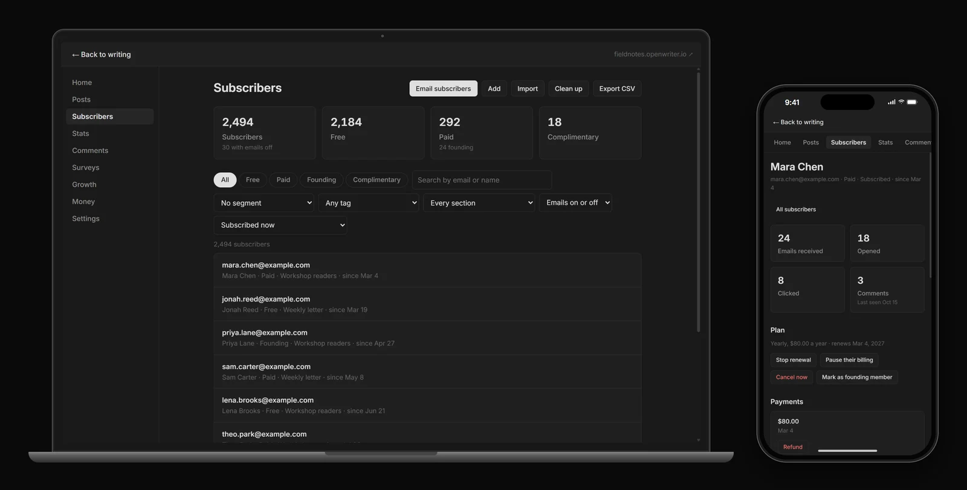Export subscribers as CSV
Viewport: 967px width, 490px height.
[617, 88]
